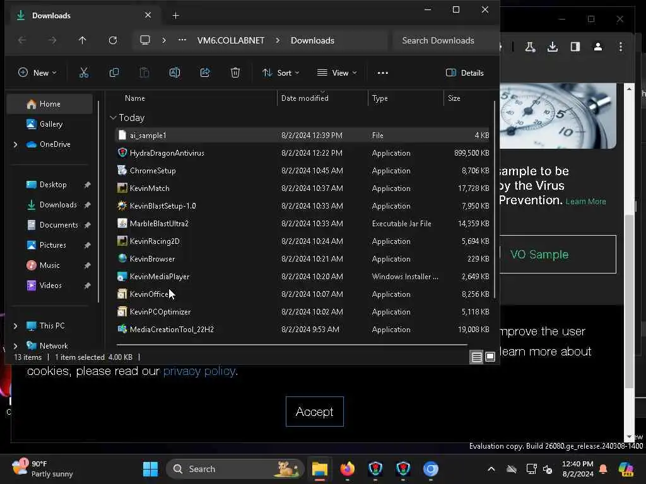Open the browser three-dot menu
The width and height of the screenshot is (646, 484).
[621, 47]
